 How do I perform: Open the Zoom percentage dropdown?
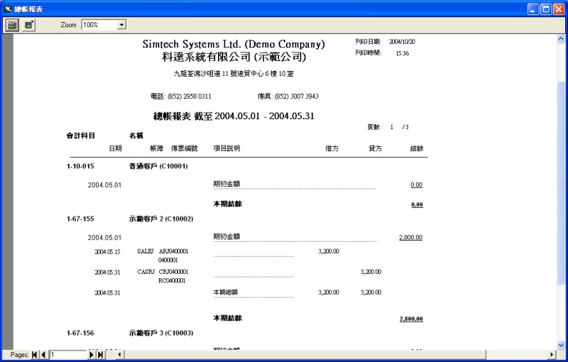(121, 25)
